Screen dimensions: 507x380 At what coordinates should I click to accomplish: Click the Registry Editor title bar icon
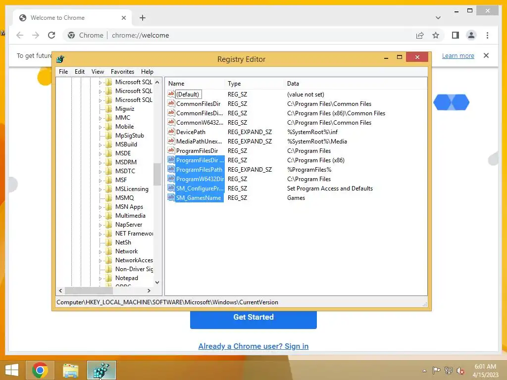tap(60, 59)
